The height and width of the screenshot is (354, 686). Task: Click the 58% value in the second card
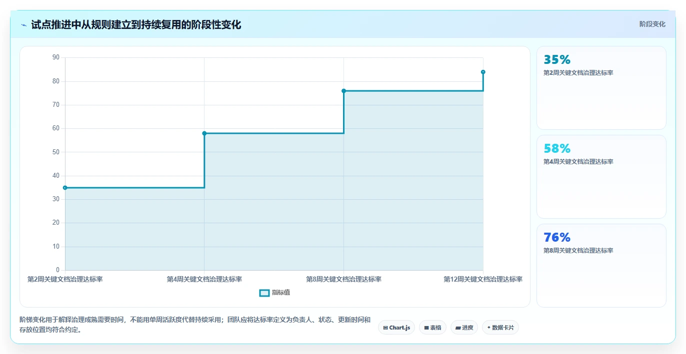point(557,149)
